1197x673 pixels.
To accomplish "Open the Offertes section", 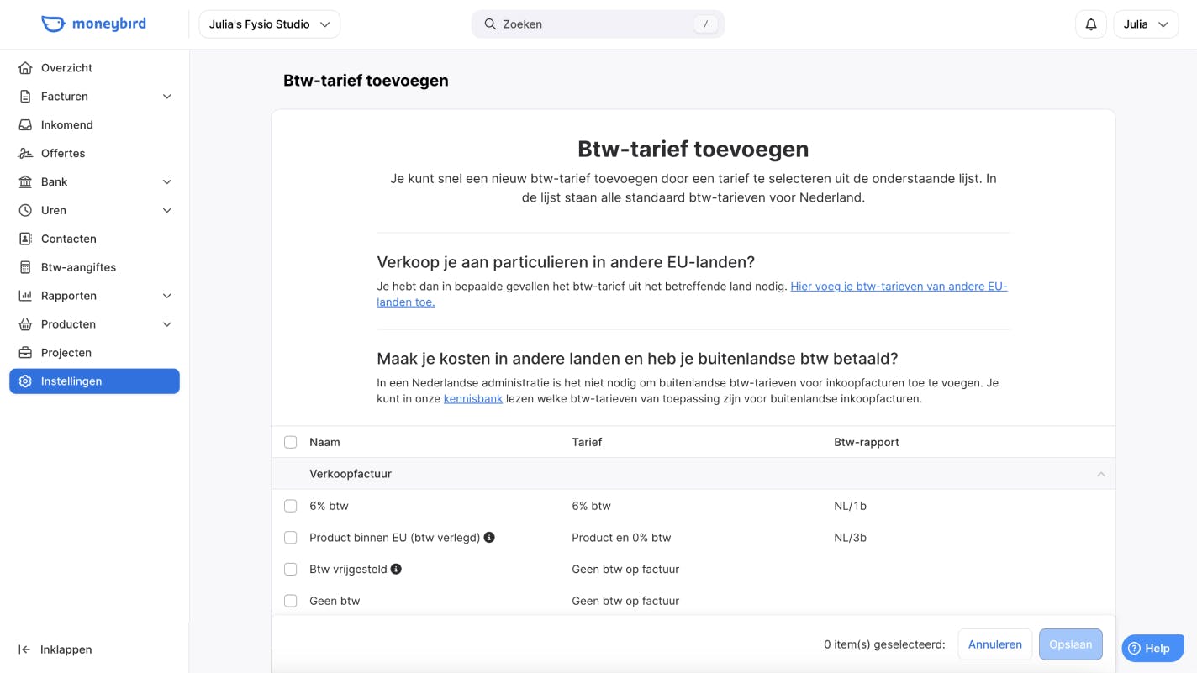I will click(62, 153).
